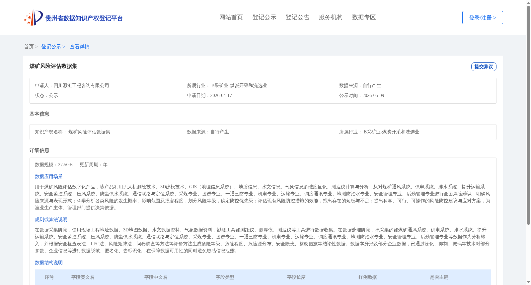Image resolution: width=531 pixels, height=285 pixels.
Task: Click the platform logo icon
Action: pyautogui.click(x=34, y=18)
